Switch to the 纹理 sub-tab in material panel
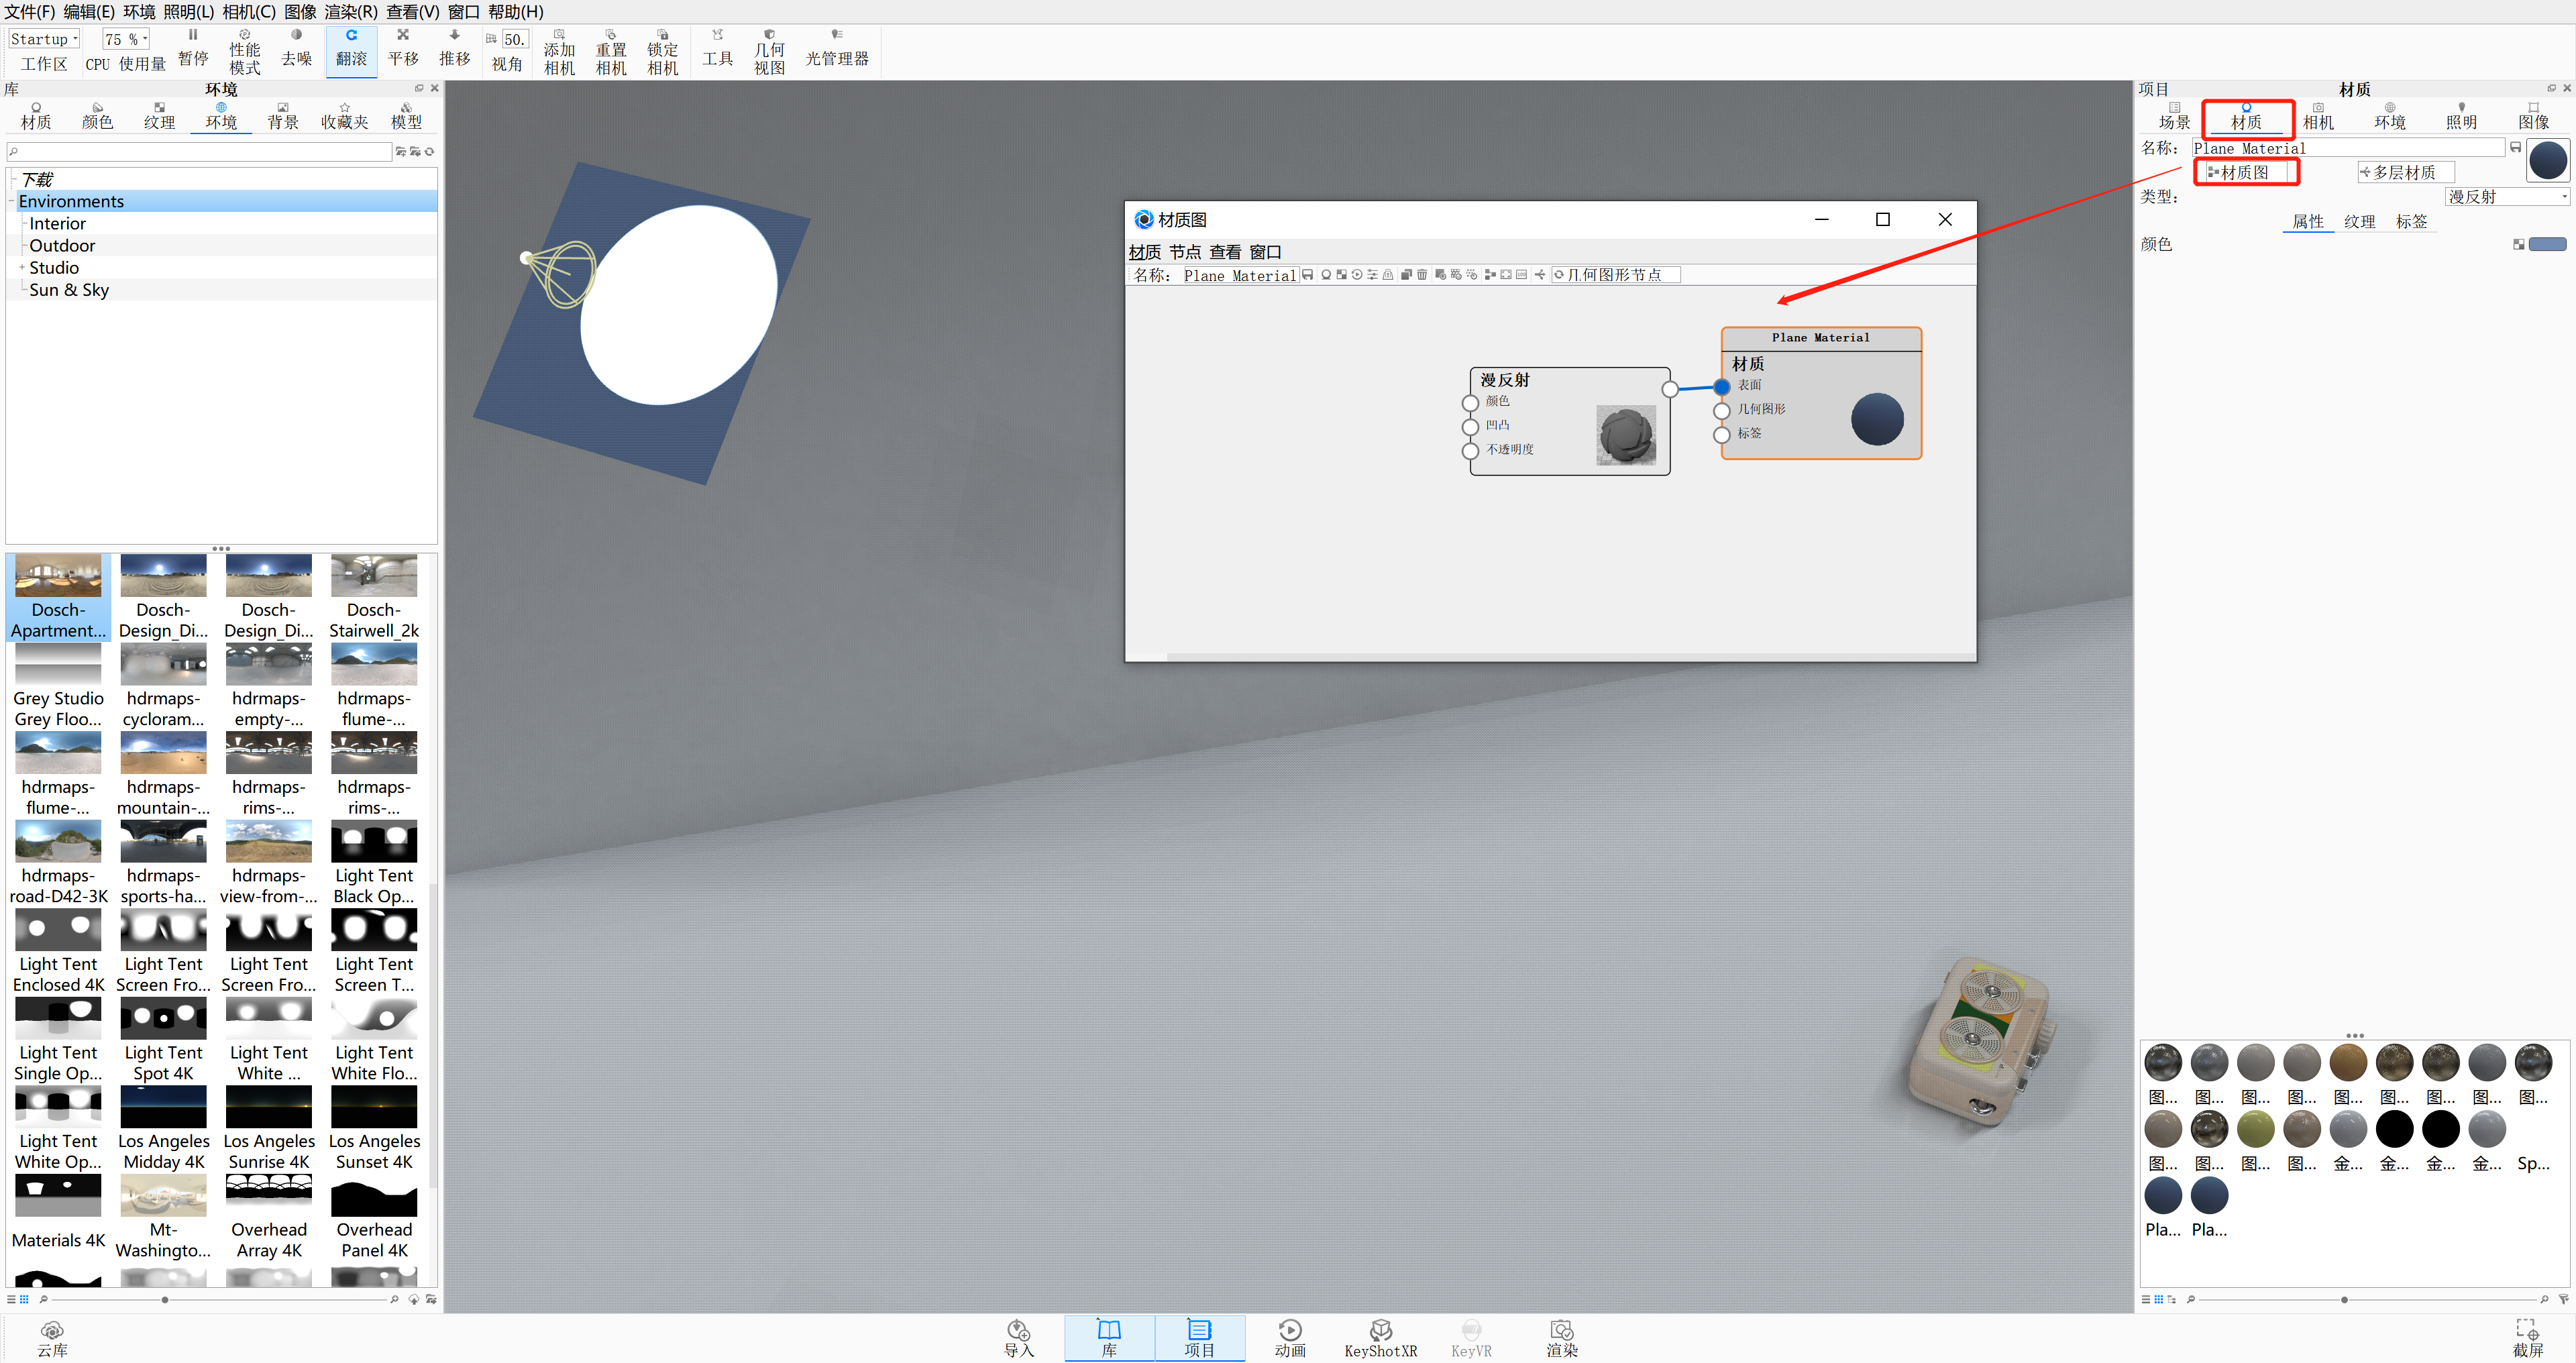 click(2359, 222)
